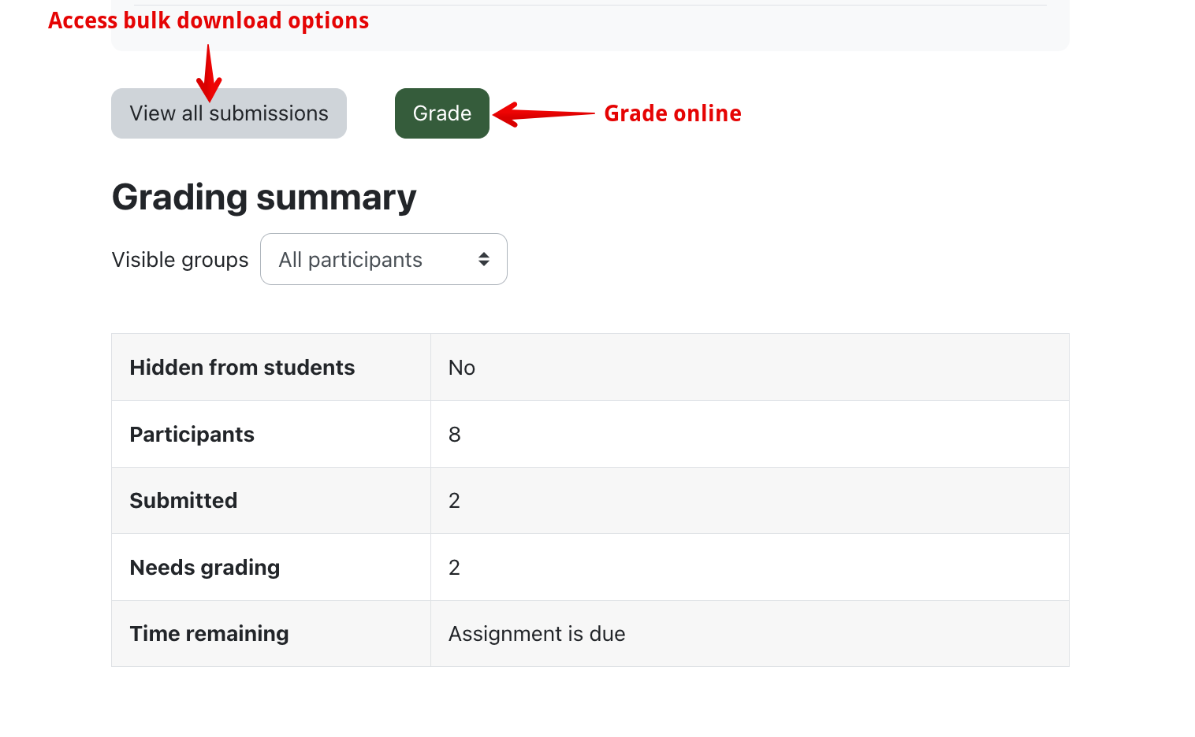Select the Grading summary heading
The width and height of the screenshot is (1195, 737).
click(263, 197)
